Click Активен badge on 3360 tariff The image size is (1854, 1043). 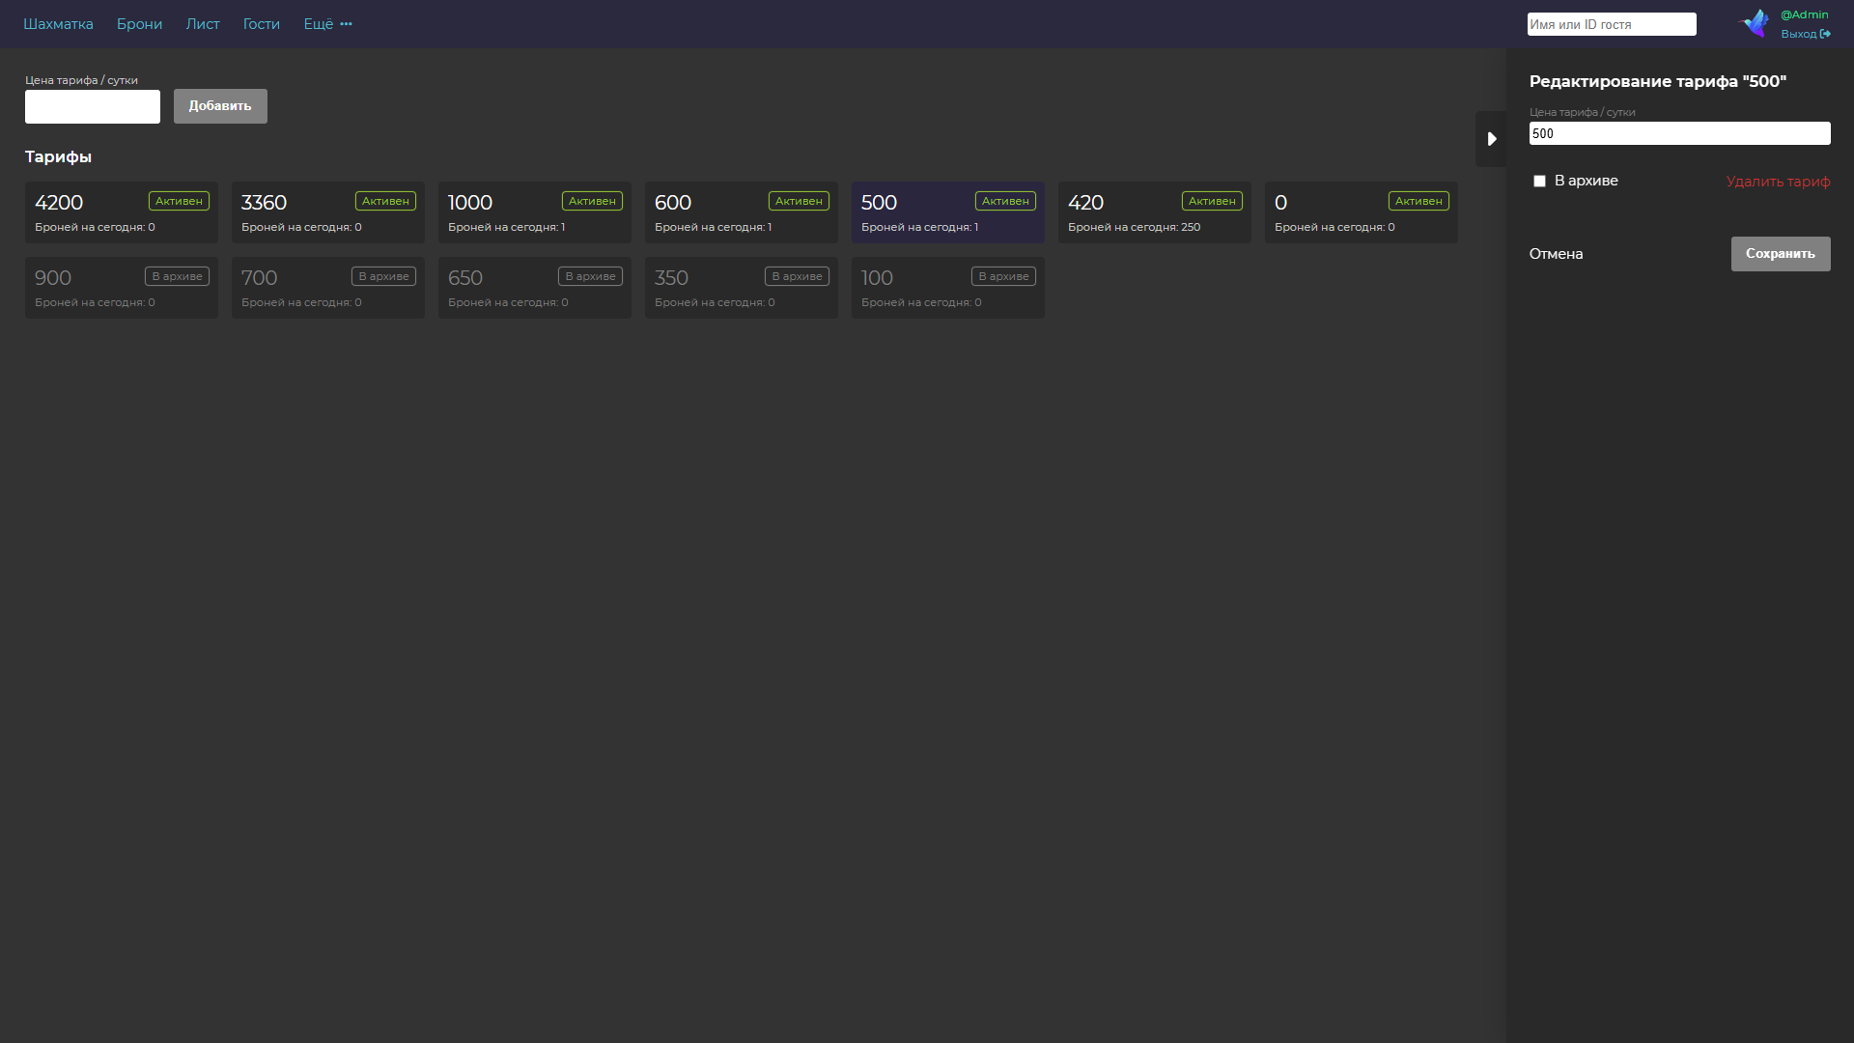click(385, 201)
